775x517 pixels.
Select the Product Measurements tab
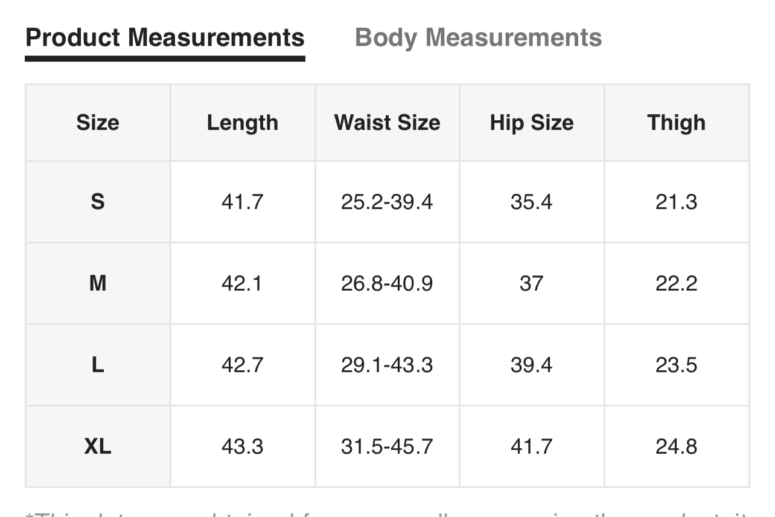165,37
